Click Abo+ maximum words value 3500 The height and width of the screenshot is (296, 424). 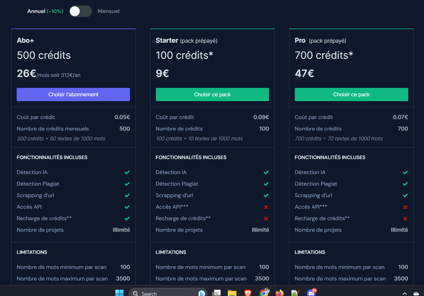click(123, 278)
